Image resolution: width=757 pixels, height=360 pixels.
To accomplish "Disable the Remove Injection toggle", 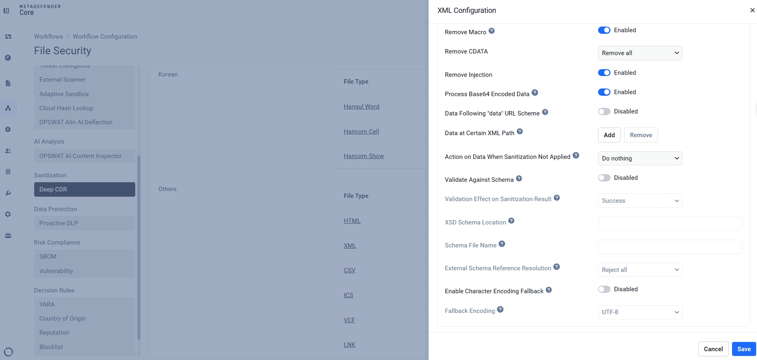I will (x=604, y=73).
